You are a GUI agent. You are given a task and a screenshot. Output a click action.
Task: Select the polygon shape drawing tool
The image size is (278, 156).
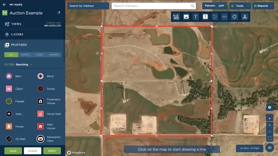pyautogui.click(x=215, y=17)
